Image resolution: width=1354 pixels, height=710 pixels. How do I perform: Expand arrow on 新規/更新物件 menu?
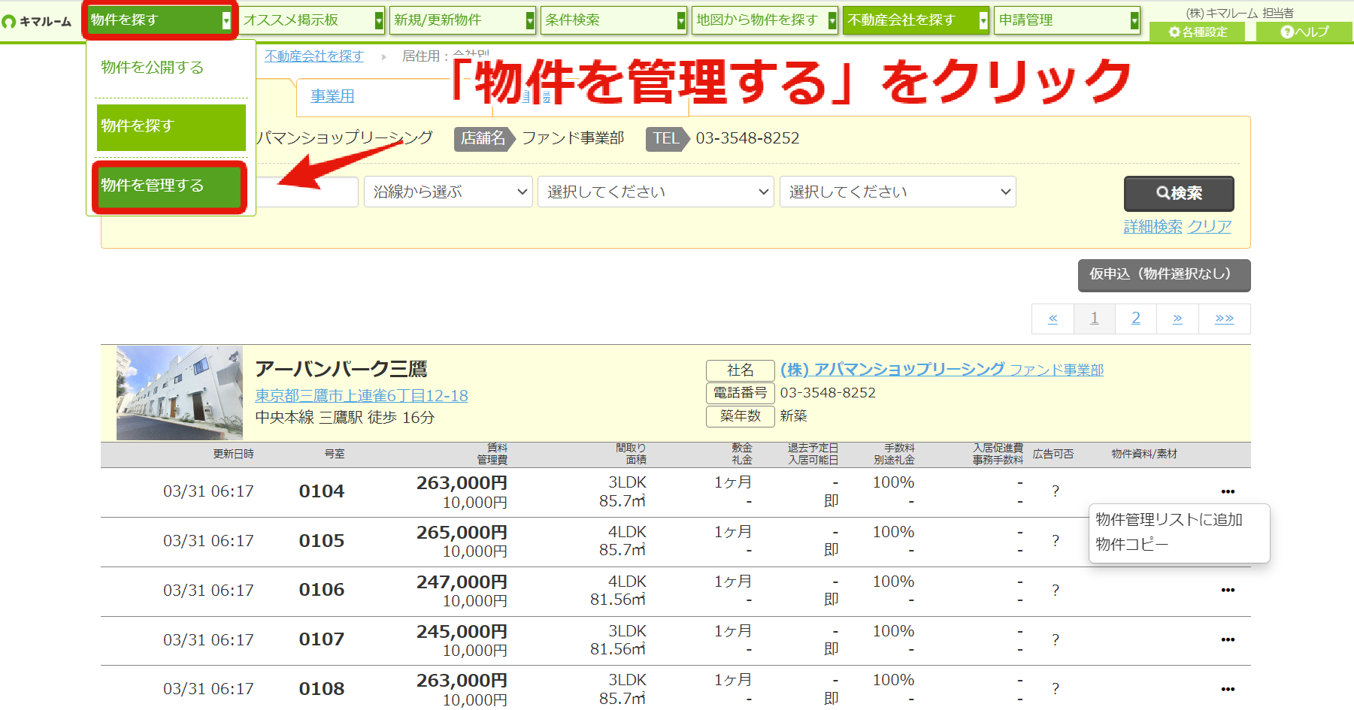coord(530,21)
